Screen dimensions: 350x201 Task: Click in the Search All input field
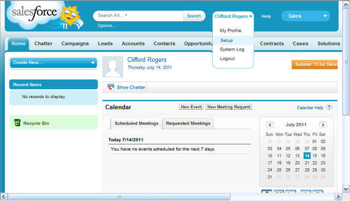click(139, 15)
